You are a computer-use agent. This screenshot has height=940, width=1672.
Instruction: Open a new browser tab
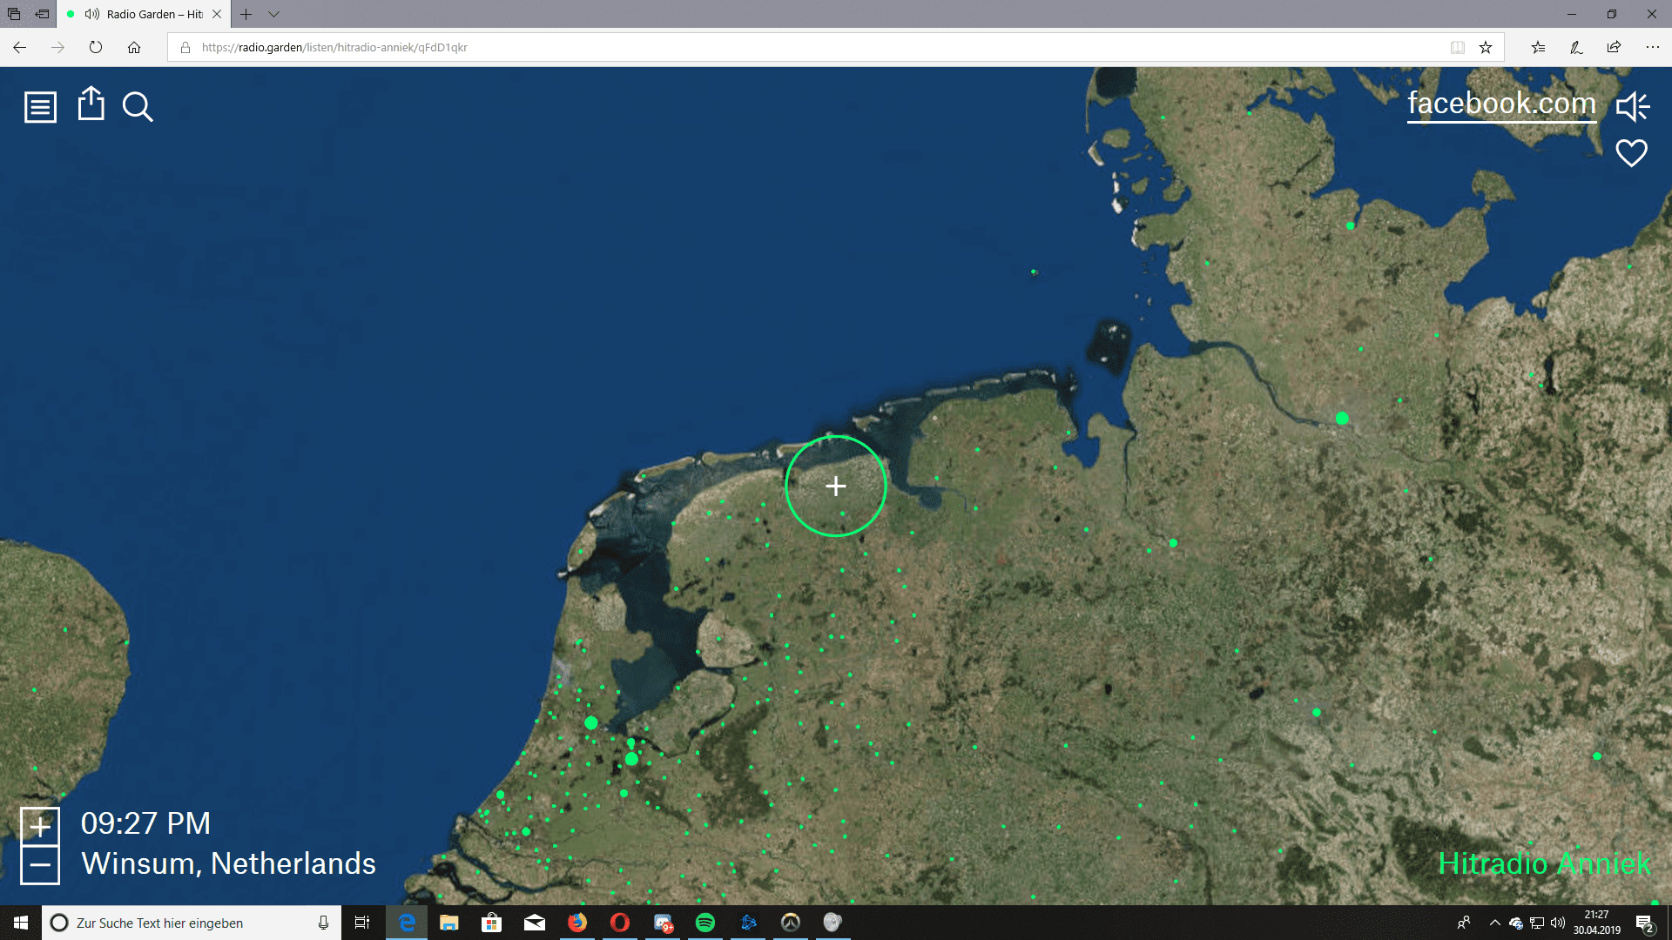(x=246, y=14)
